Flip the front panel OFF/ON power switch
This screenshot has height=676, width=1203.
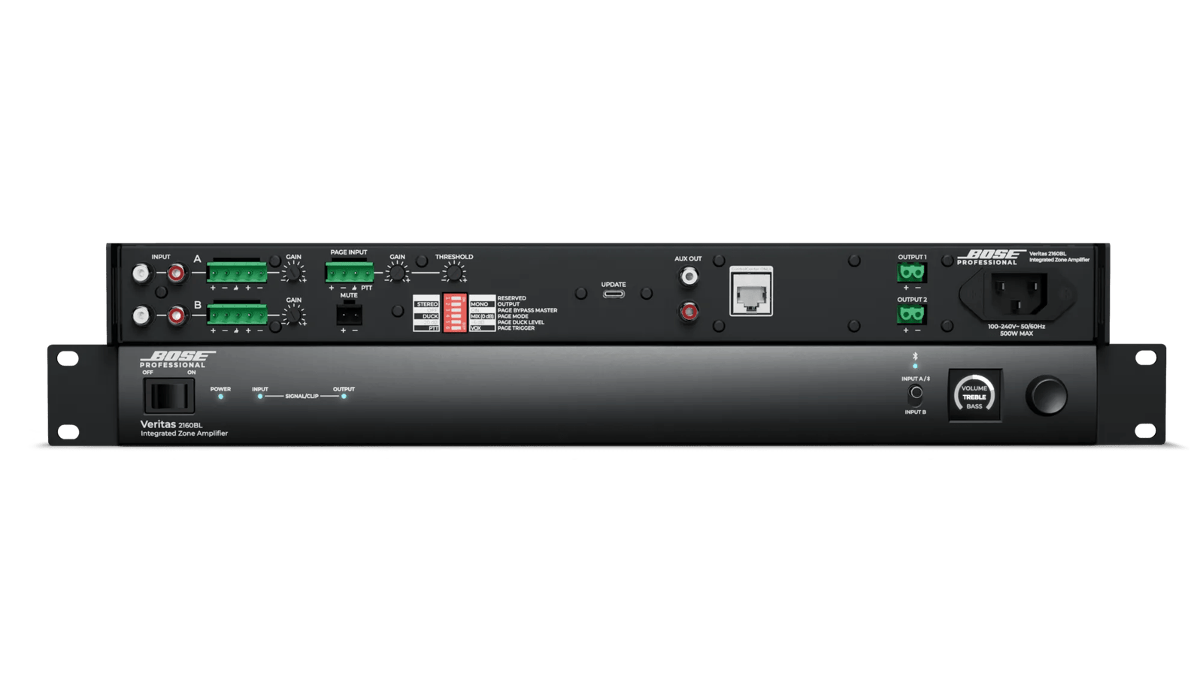click(x=168, y=395)
